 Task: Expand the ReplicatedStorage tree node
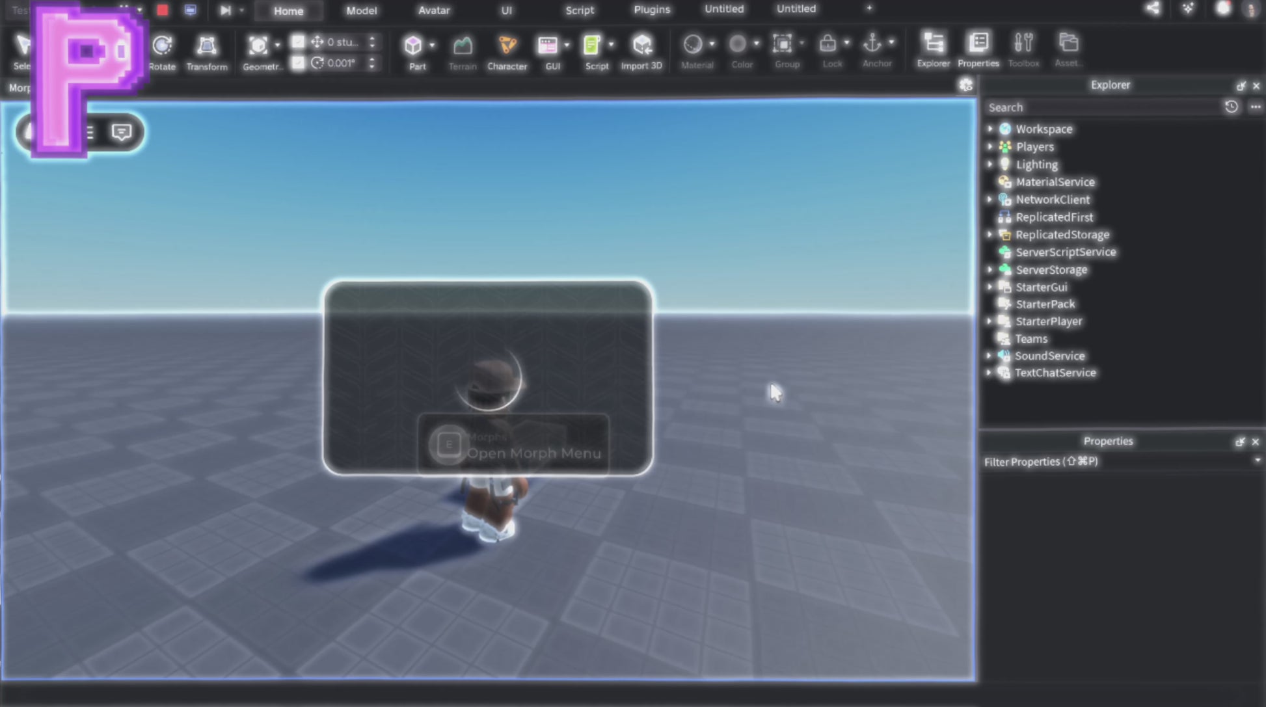click(990, 235)
